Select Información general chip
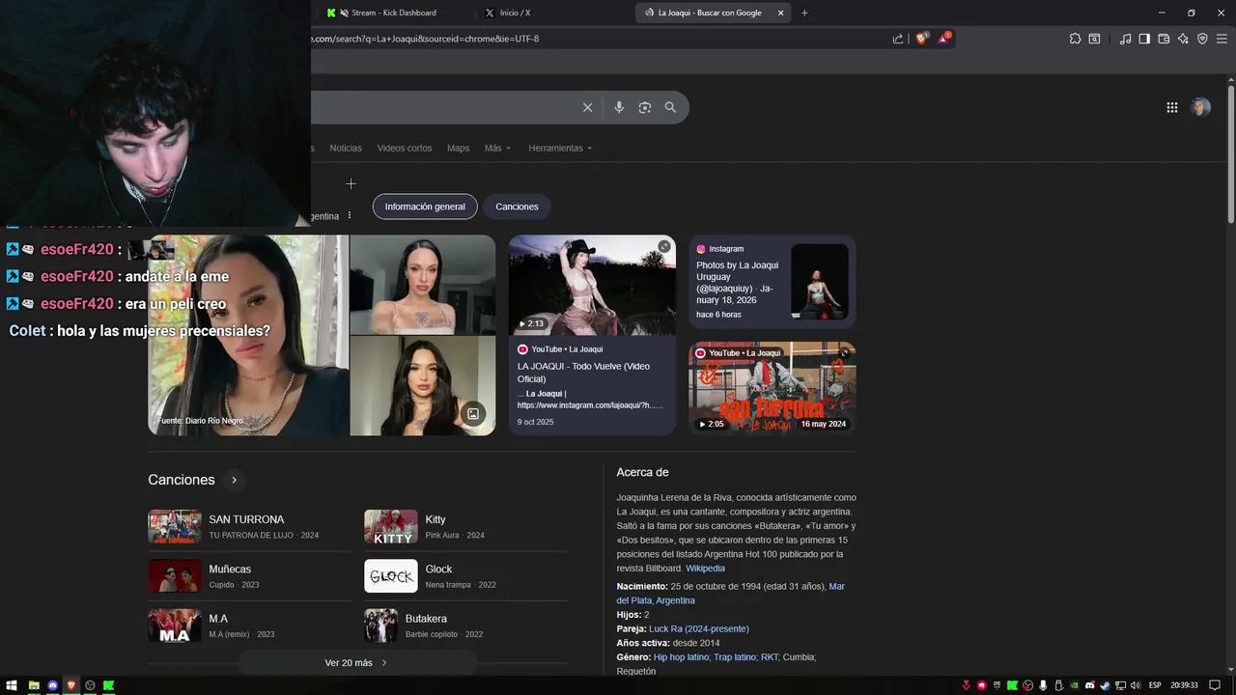Viewport: 1236px width, 695px height. 425,207
